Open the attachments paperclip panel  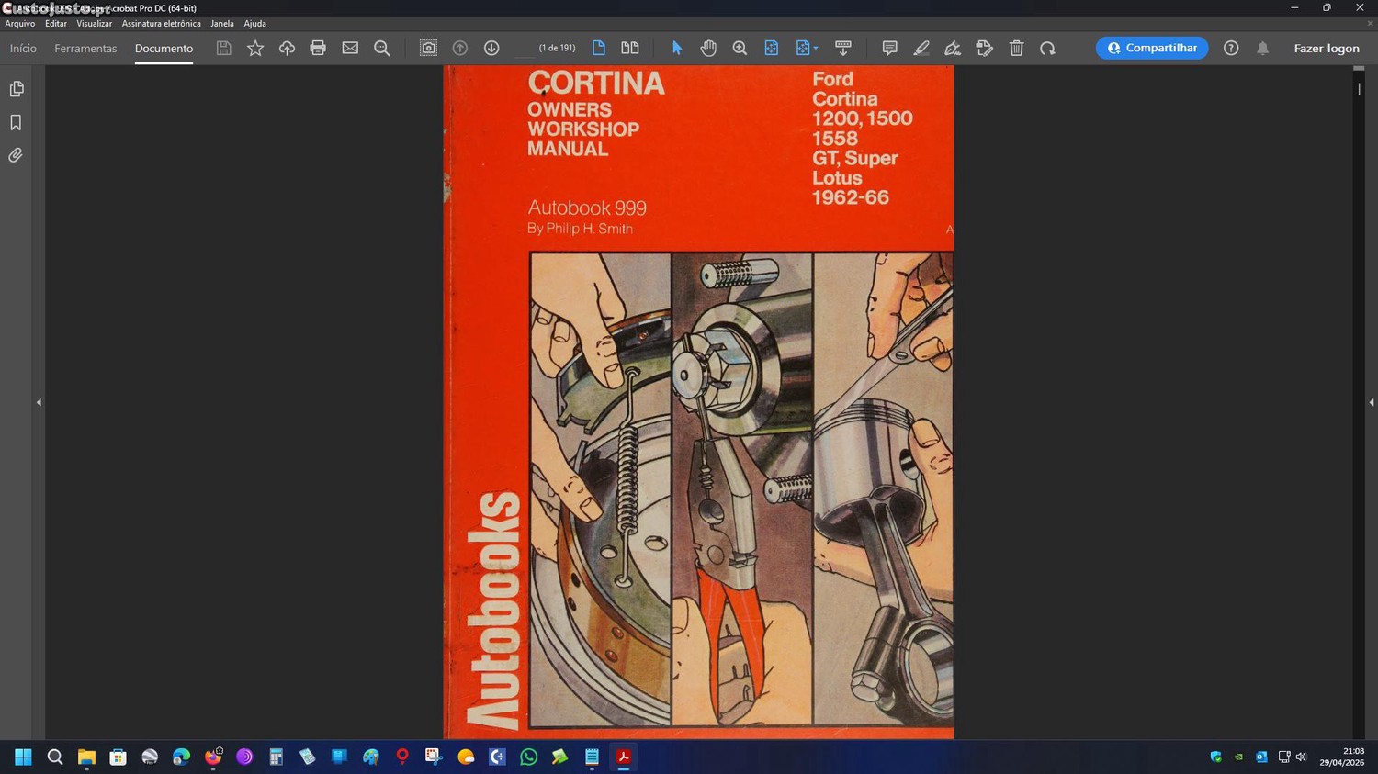(x=17, y=155)
